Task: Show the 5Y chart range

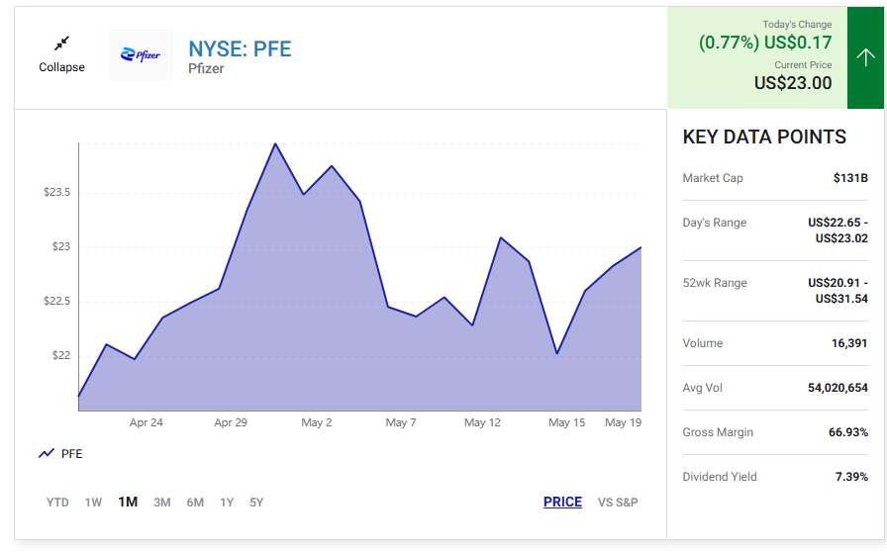Action: (x=256, y=503)
